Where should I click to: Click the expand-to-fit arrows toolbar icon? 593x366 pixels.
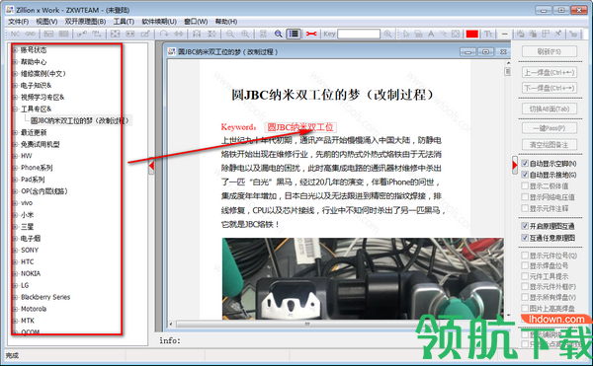tap(115, 34)
